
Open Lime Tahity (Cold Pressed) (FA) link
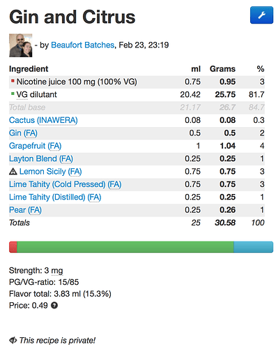[66, 184]
